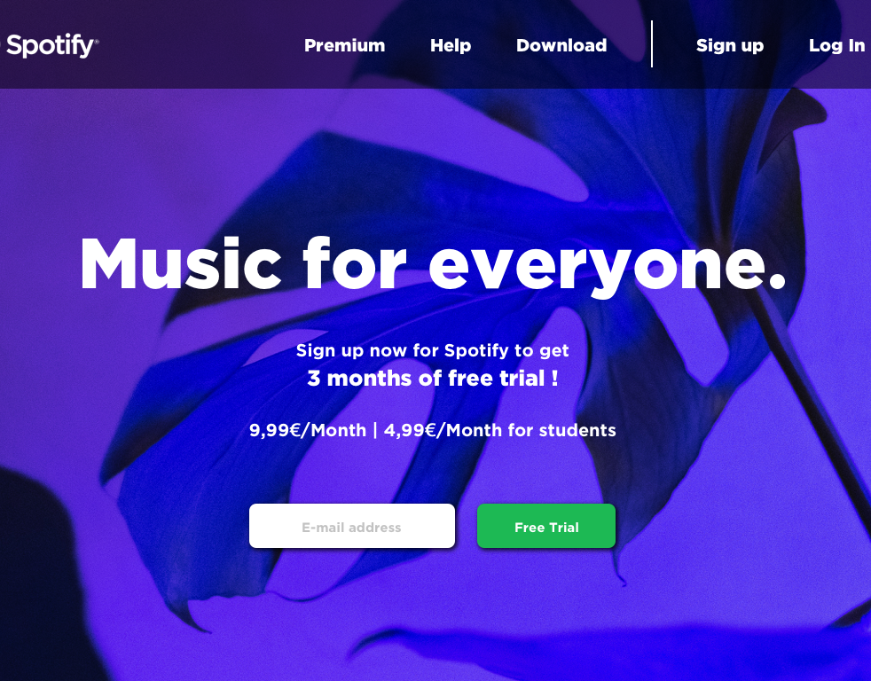This screenshot has width=871, height=681.
Task: Click the green Free Trial button
Action: point(546,526)
